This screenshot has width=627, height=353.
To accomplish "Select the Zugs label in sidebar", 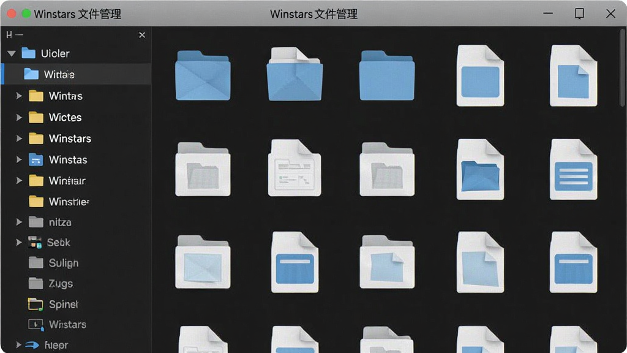I will pyautogui.click(x=61, y=284).
